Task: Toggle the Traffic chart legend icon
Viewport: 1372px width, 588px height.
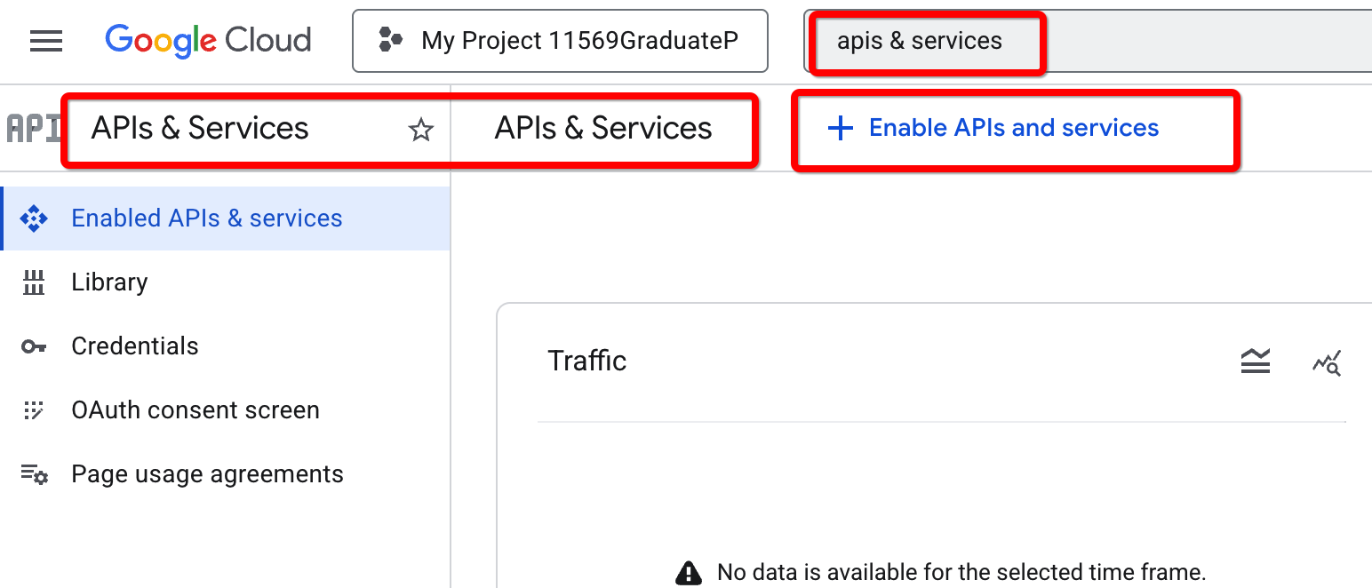Action: point(1256,361)
